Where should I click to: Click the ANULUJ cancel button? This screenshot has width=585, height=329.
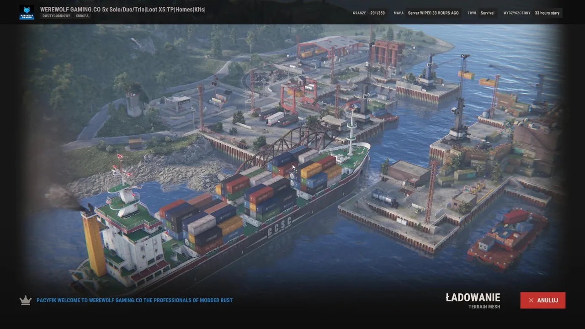[x=542, y=300]
